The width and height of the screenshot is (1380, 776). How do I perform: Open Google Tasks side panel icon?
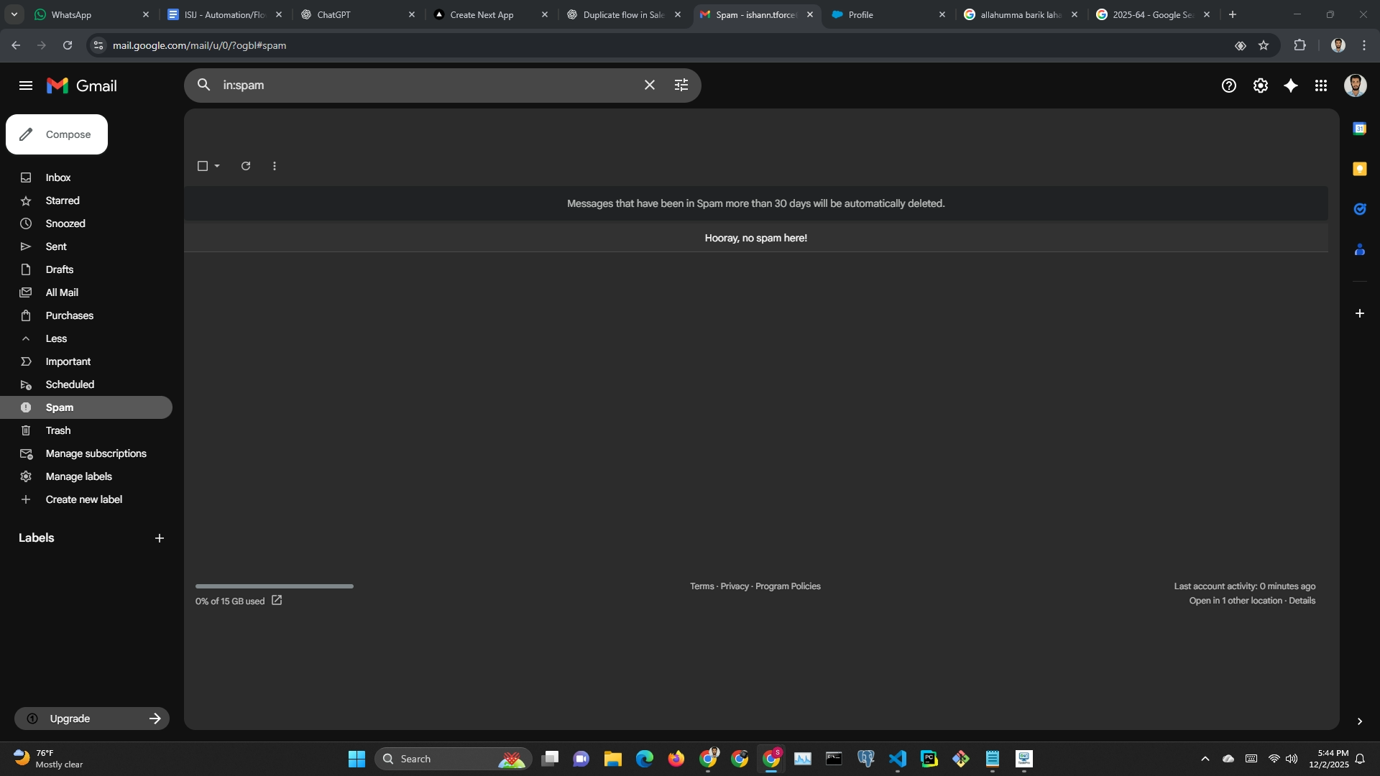coord(1359,209)
